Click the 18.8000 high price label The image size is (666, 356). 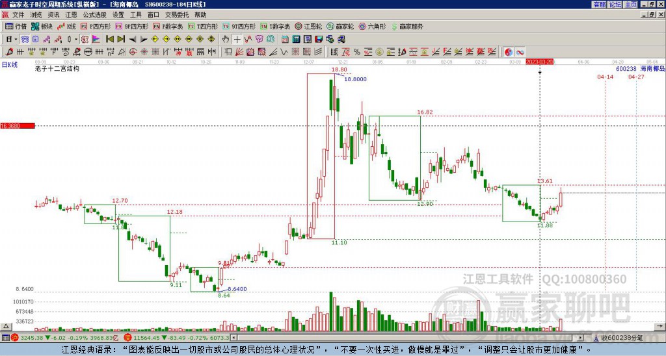[x=355, y=79]
